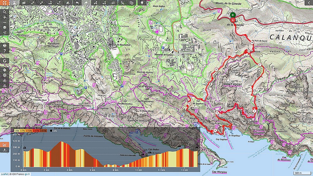Click the geolocation arrow icon
This screenshot has width=313, height=176.
click(5, 33)
